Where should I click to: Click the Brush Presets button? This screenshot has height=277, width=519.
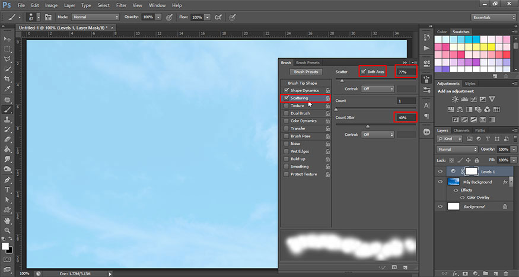point(307,72)
